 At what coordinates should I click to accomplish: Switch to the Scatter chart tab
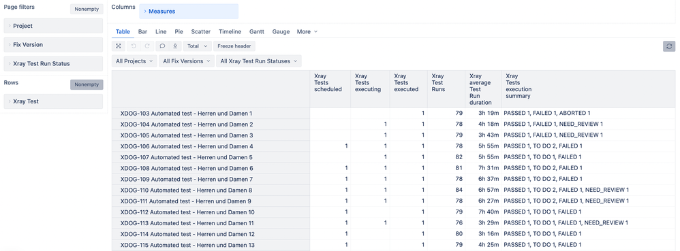coord(201,31)
